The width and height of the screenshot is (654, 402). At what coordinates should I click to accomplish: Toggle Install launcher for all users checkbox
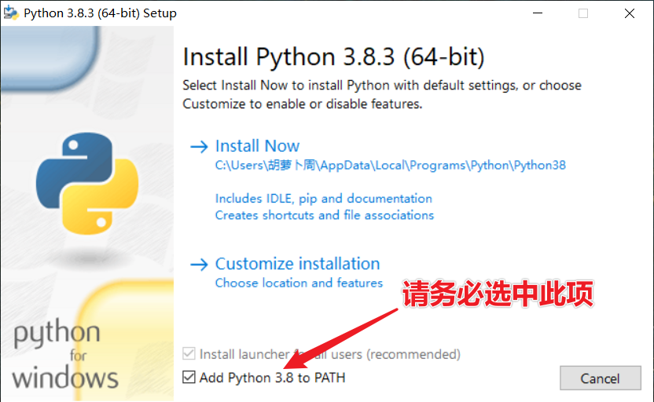pos(189,353)
